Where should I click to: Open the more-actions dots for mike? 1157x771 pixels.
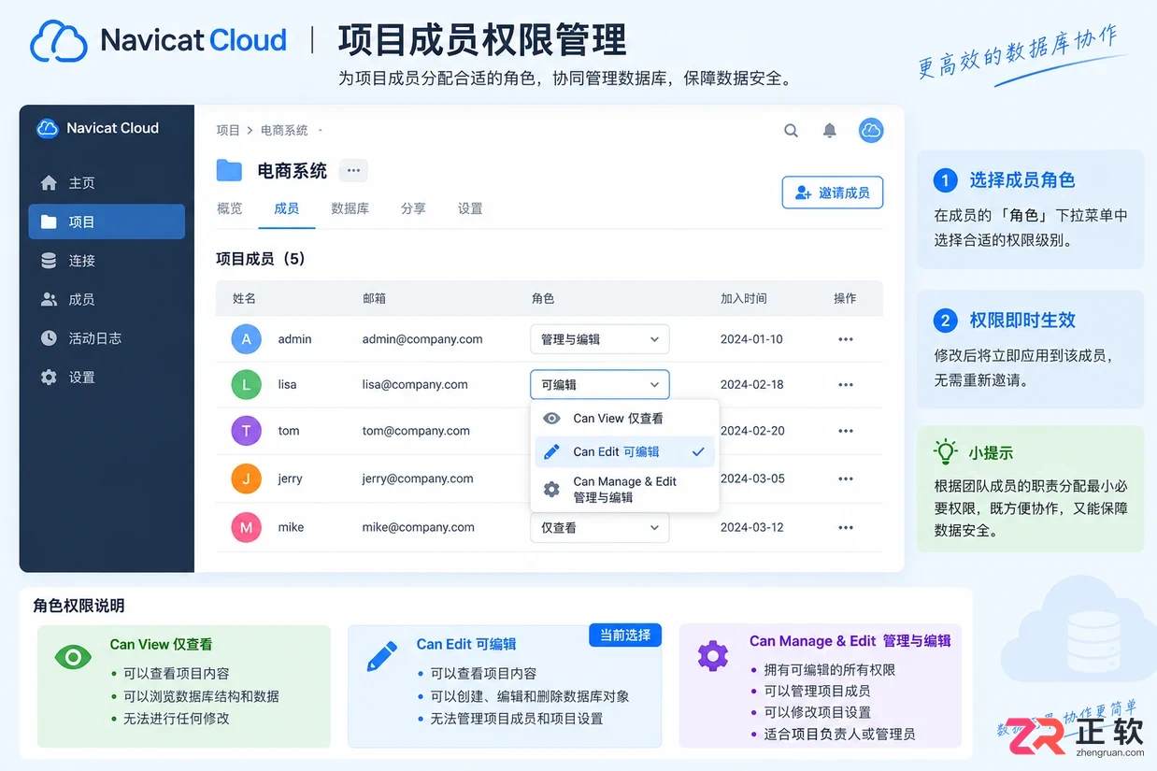[846, 527]
